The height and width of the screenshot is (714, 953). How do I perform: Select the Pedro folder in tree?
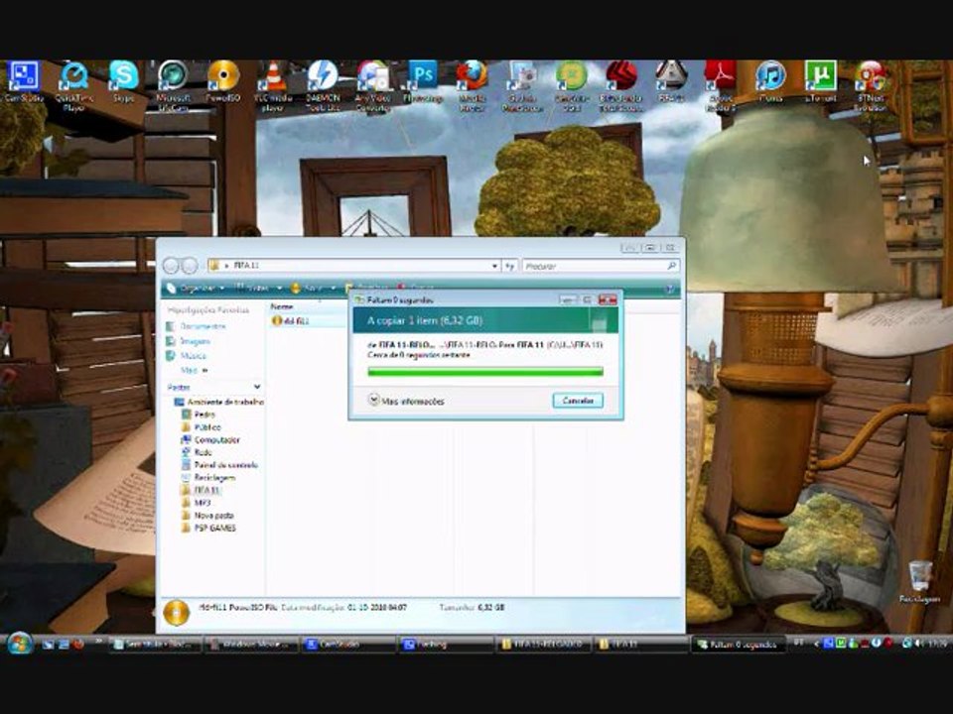click(x=199, y=415)
